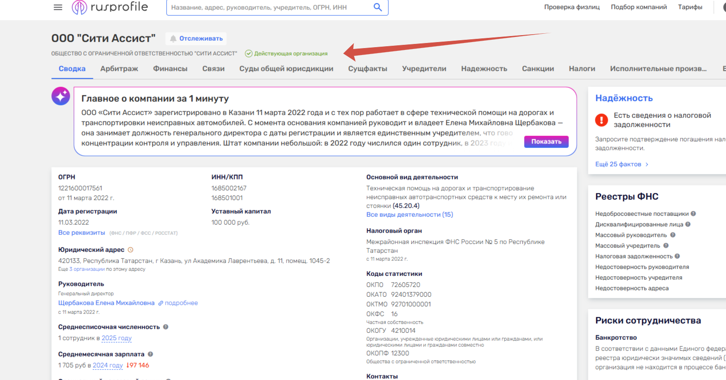The image size is (726, 380).
Task: Click Недостоверность учредителя registry entry
Action: (x=639, y=277)
